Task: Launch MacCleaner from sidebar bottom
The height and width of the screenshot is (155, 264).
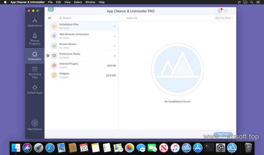Action: [35, 125]
